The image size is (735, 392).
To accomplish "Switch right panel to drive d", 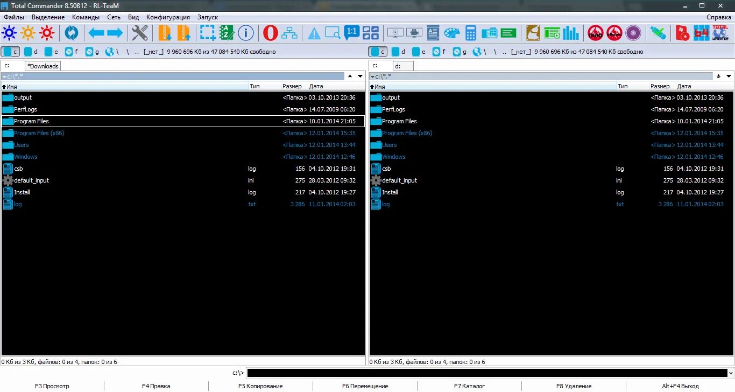I will coord(399,52).
